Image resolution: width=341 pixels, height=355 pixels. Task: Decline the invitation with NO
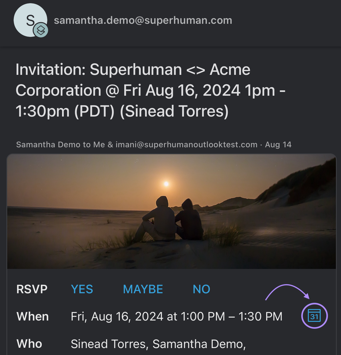tap(201, 289)
